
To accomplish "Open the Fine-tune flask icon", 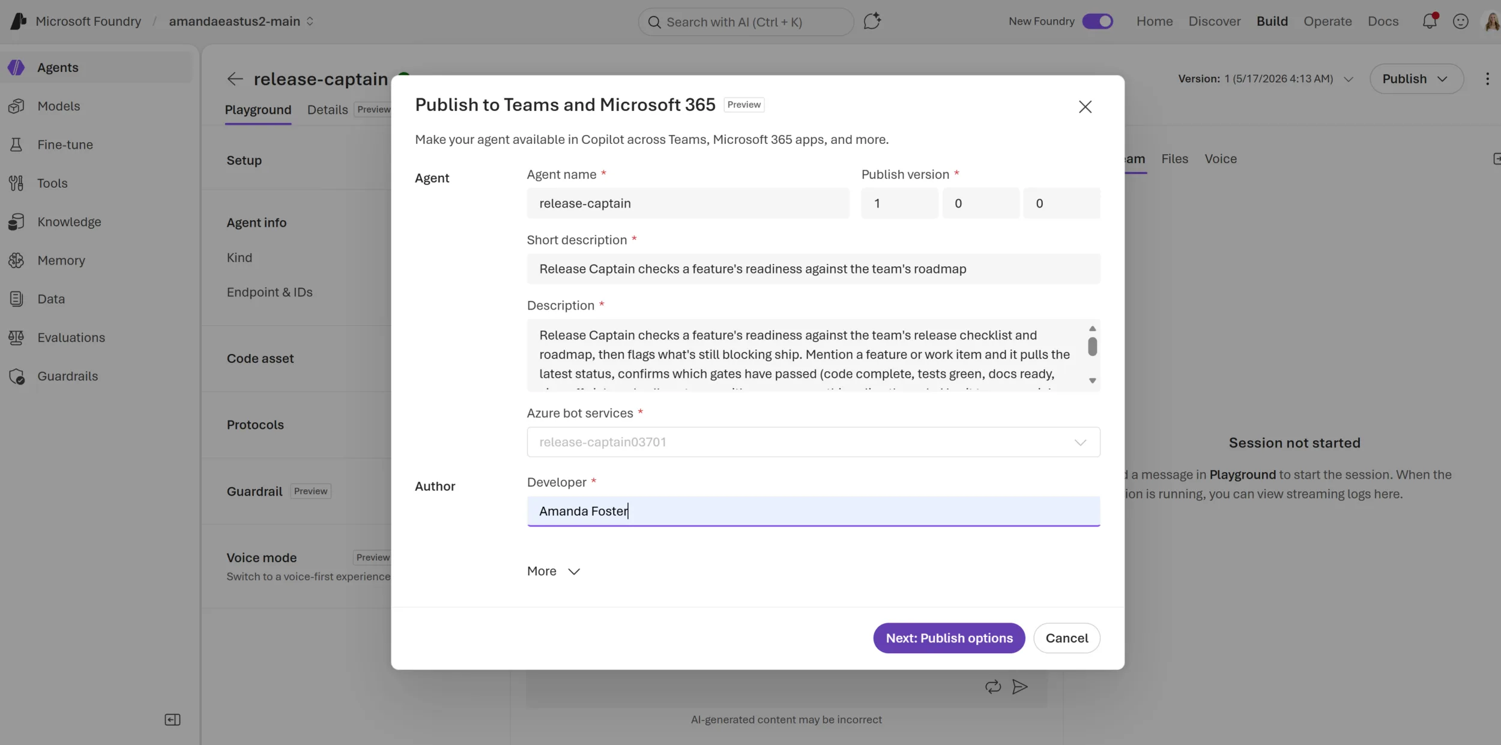I will [16, 145].
